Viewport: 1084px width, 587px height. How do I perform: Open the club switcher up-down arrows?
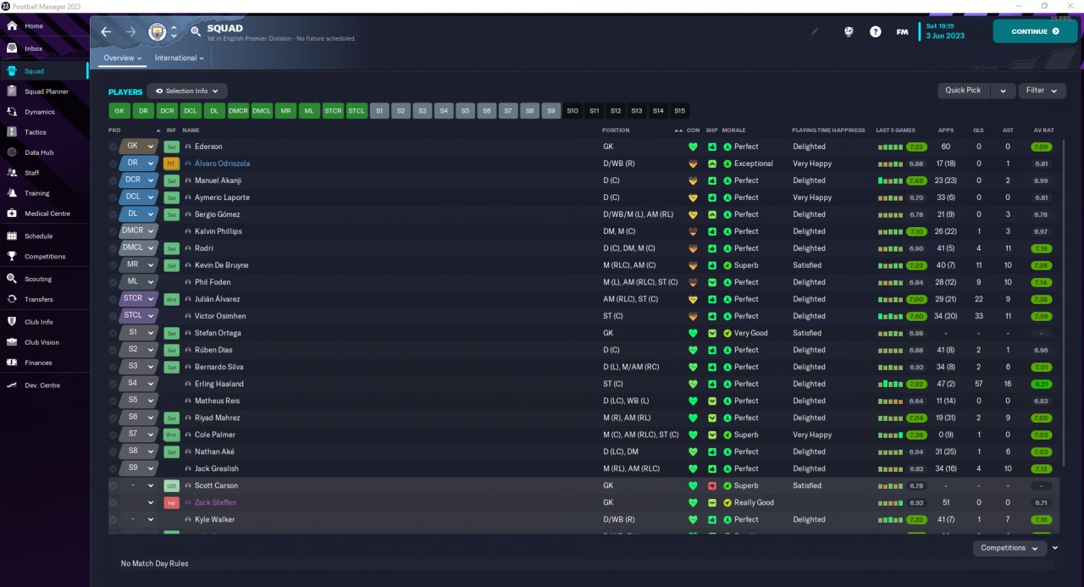174,32
